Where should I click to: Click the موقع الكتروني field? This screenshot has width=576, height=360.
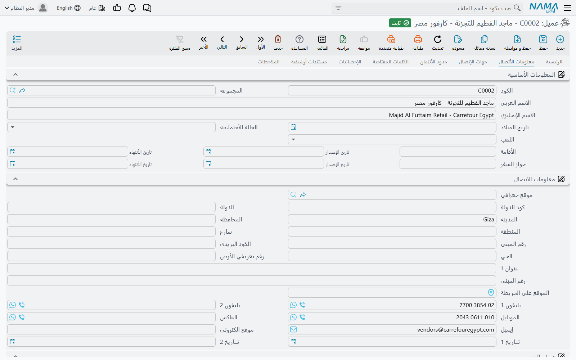111,329
